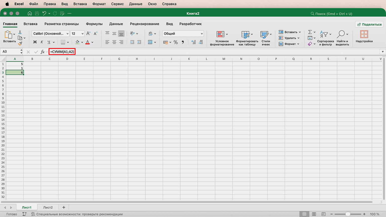Open Условное форматирование button

click(x=222, y=38)
